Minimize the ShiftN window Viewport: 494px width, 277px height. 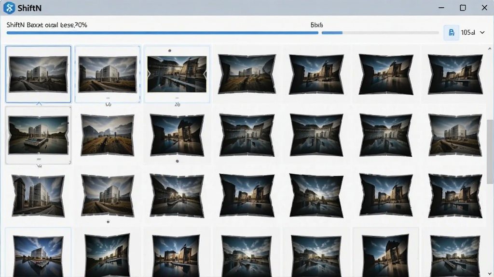coord(441,8)
